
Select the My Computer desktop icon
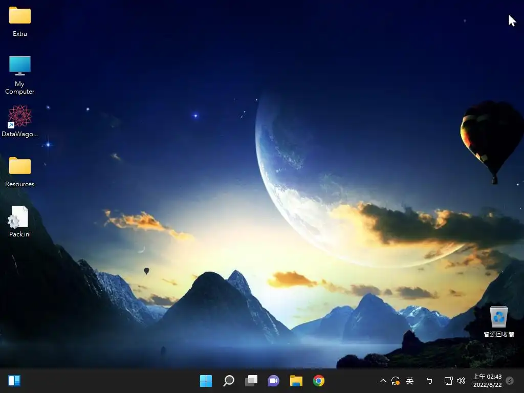pos(20,75)
